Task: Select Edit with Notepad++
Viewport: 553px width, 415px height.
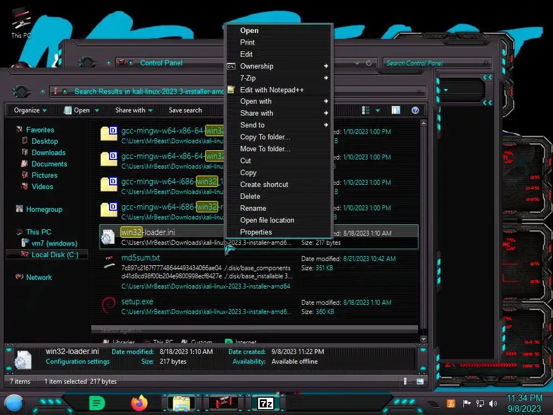Action: click(x=279, y=90)
